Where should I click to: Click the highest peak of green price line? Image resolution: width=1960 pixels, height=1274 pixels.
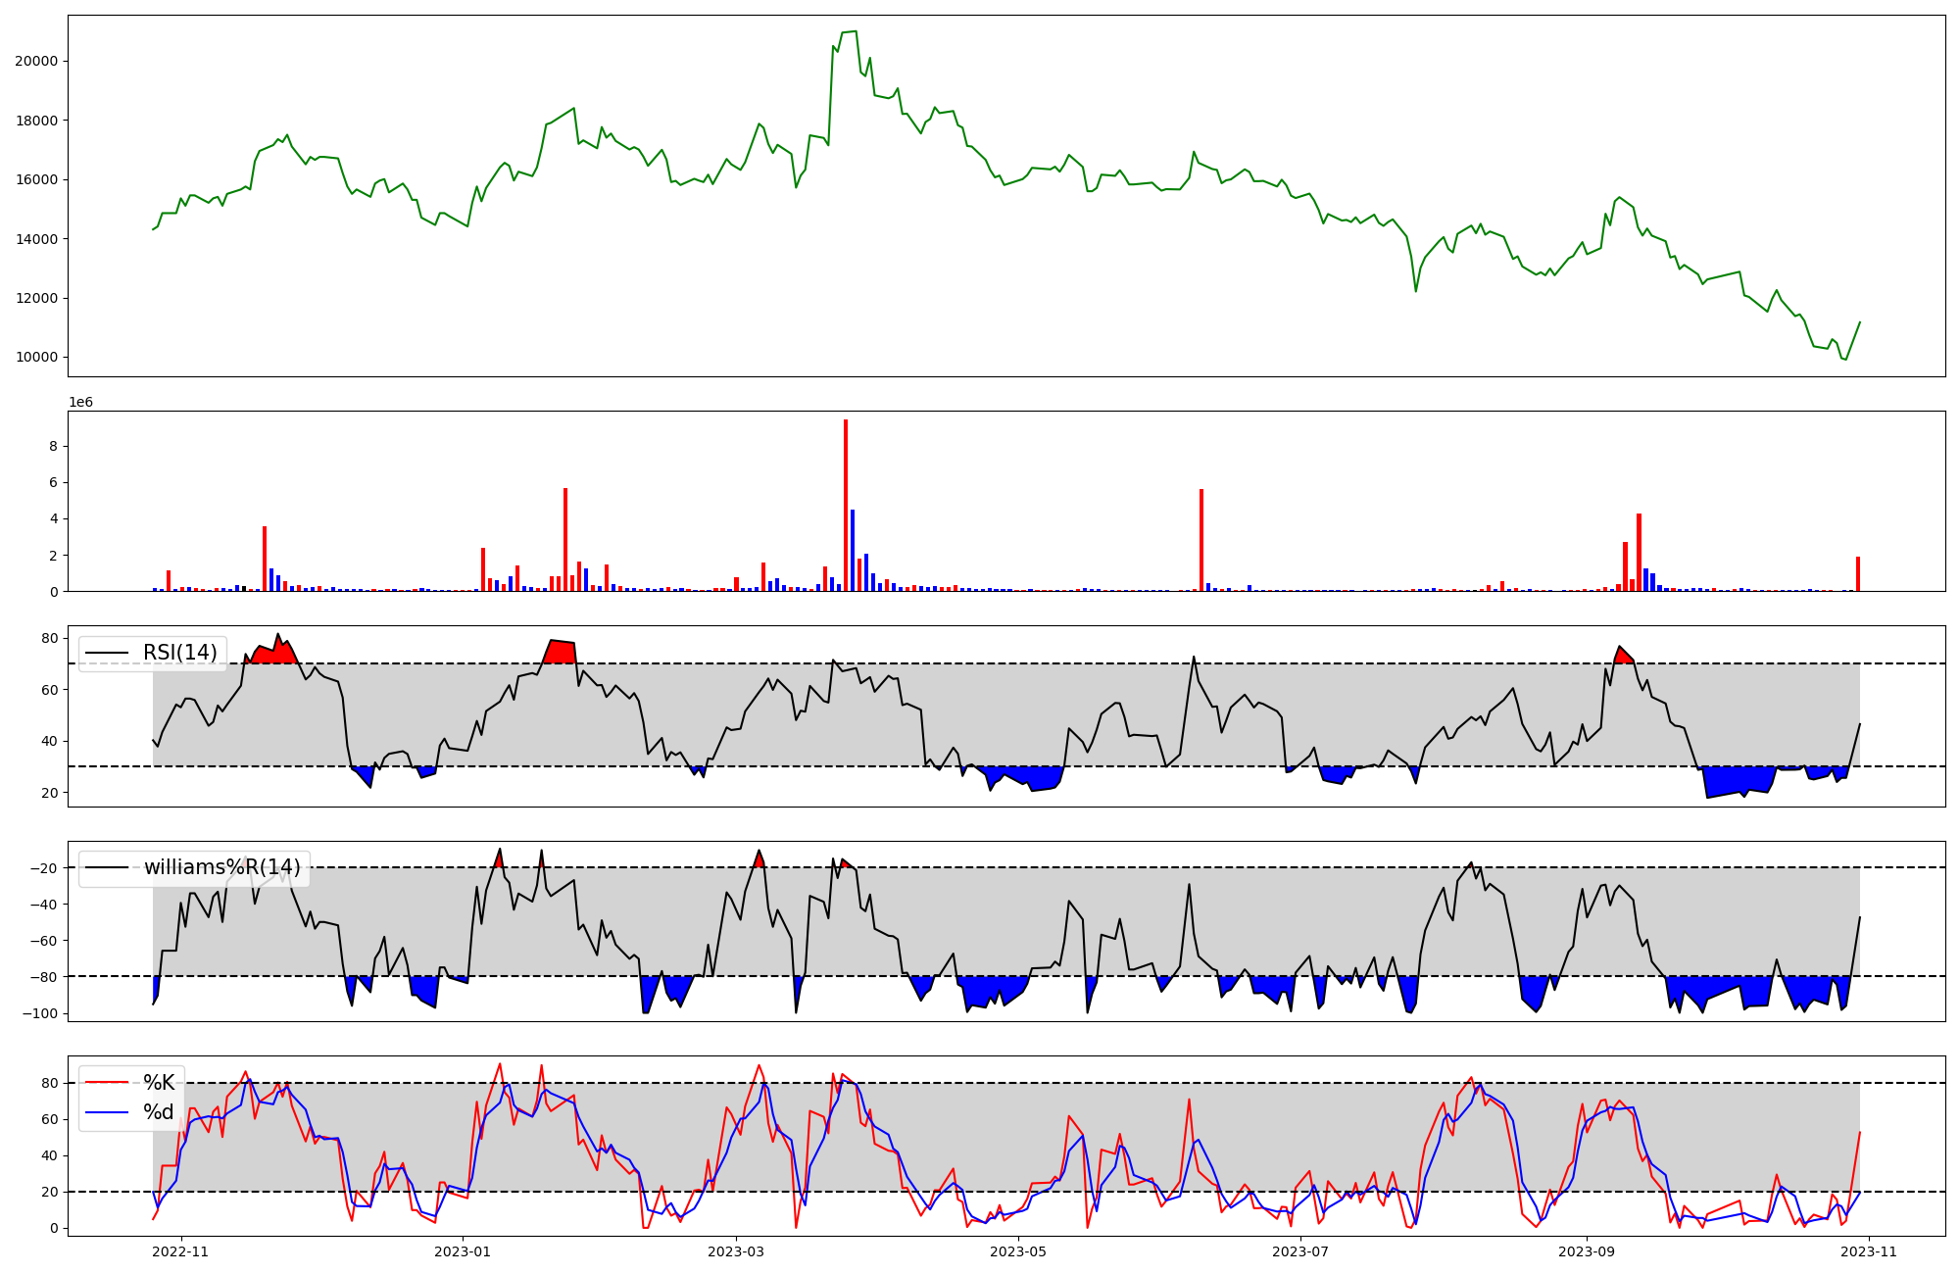[855, 31]
